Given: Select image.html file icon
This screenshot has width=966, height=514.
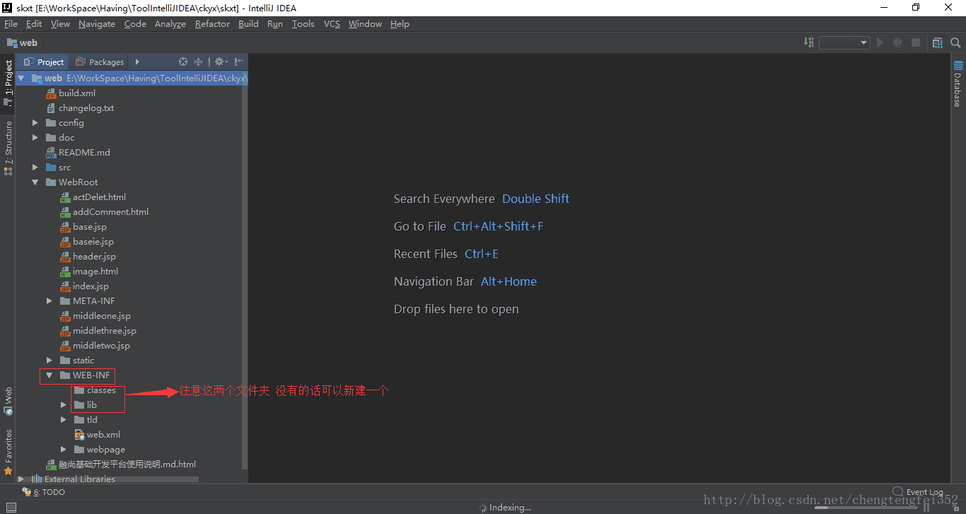Looking at the screenshot, I should coord(65,271).
